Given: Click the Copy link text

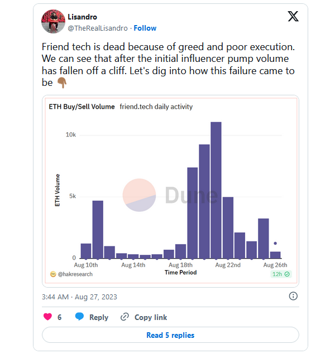Looking at the screenshot, I should [151, 317].
